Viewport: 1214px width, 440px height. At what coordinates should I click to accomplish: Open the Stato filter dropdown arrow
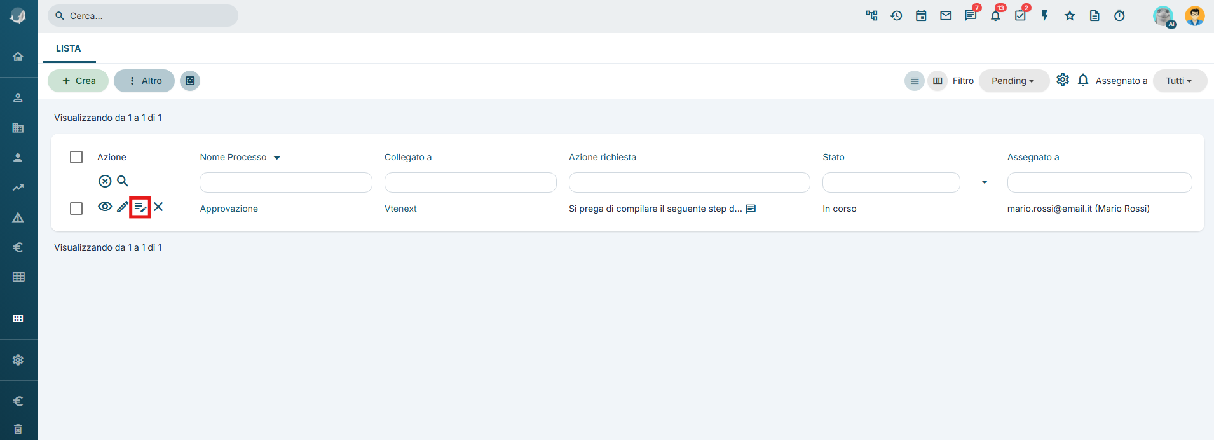tap(985, 182)
